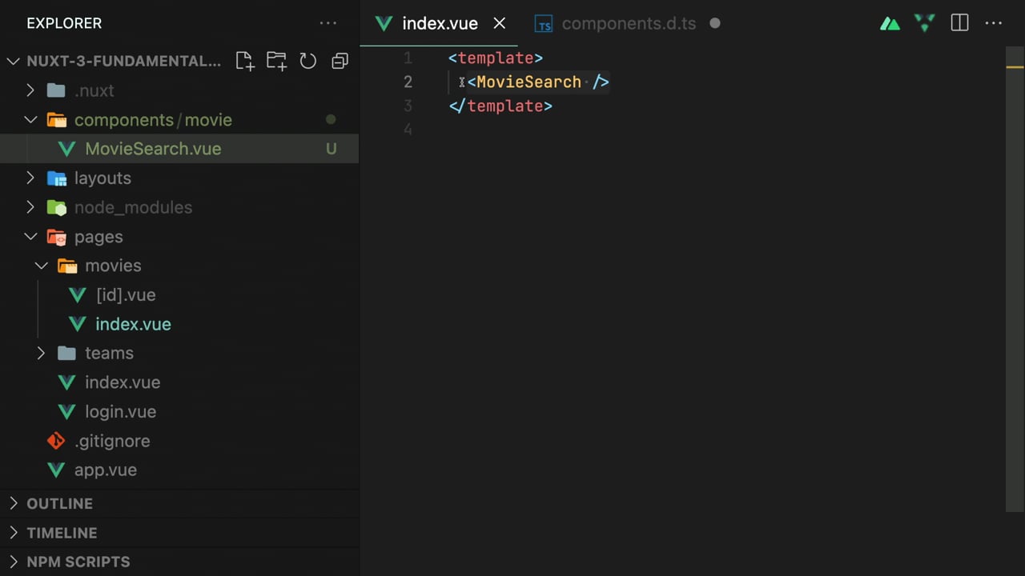Open Explorer views and more actions menu

click(x=328, y=23)
